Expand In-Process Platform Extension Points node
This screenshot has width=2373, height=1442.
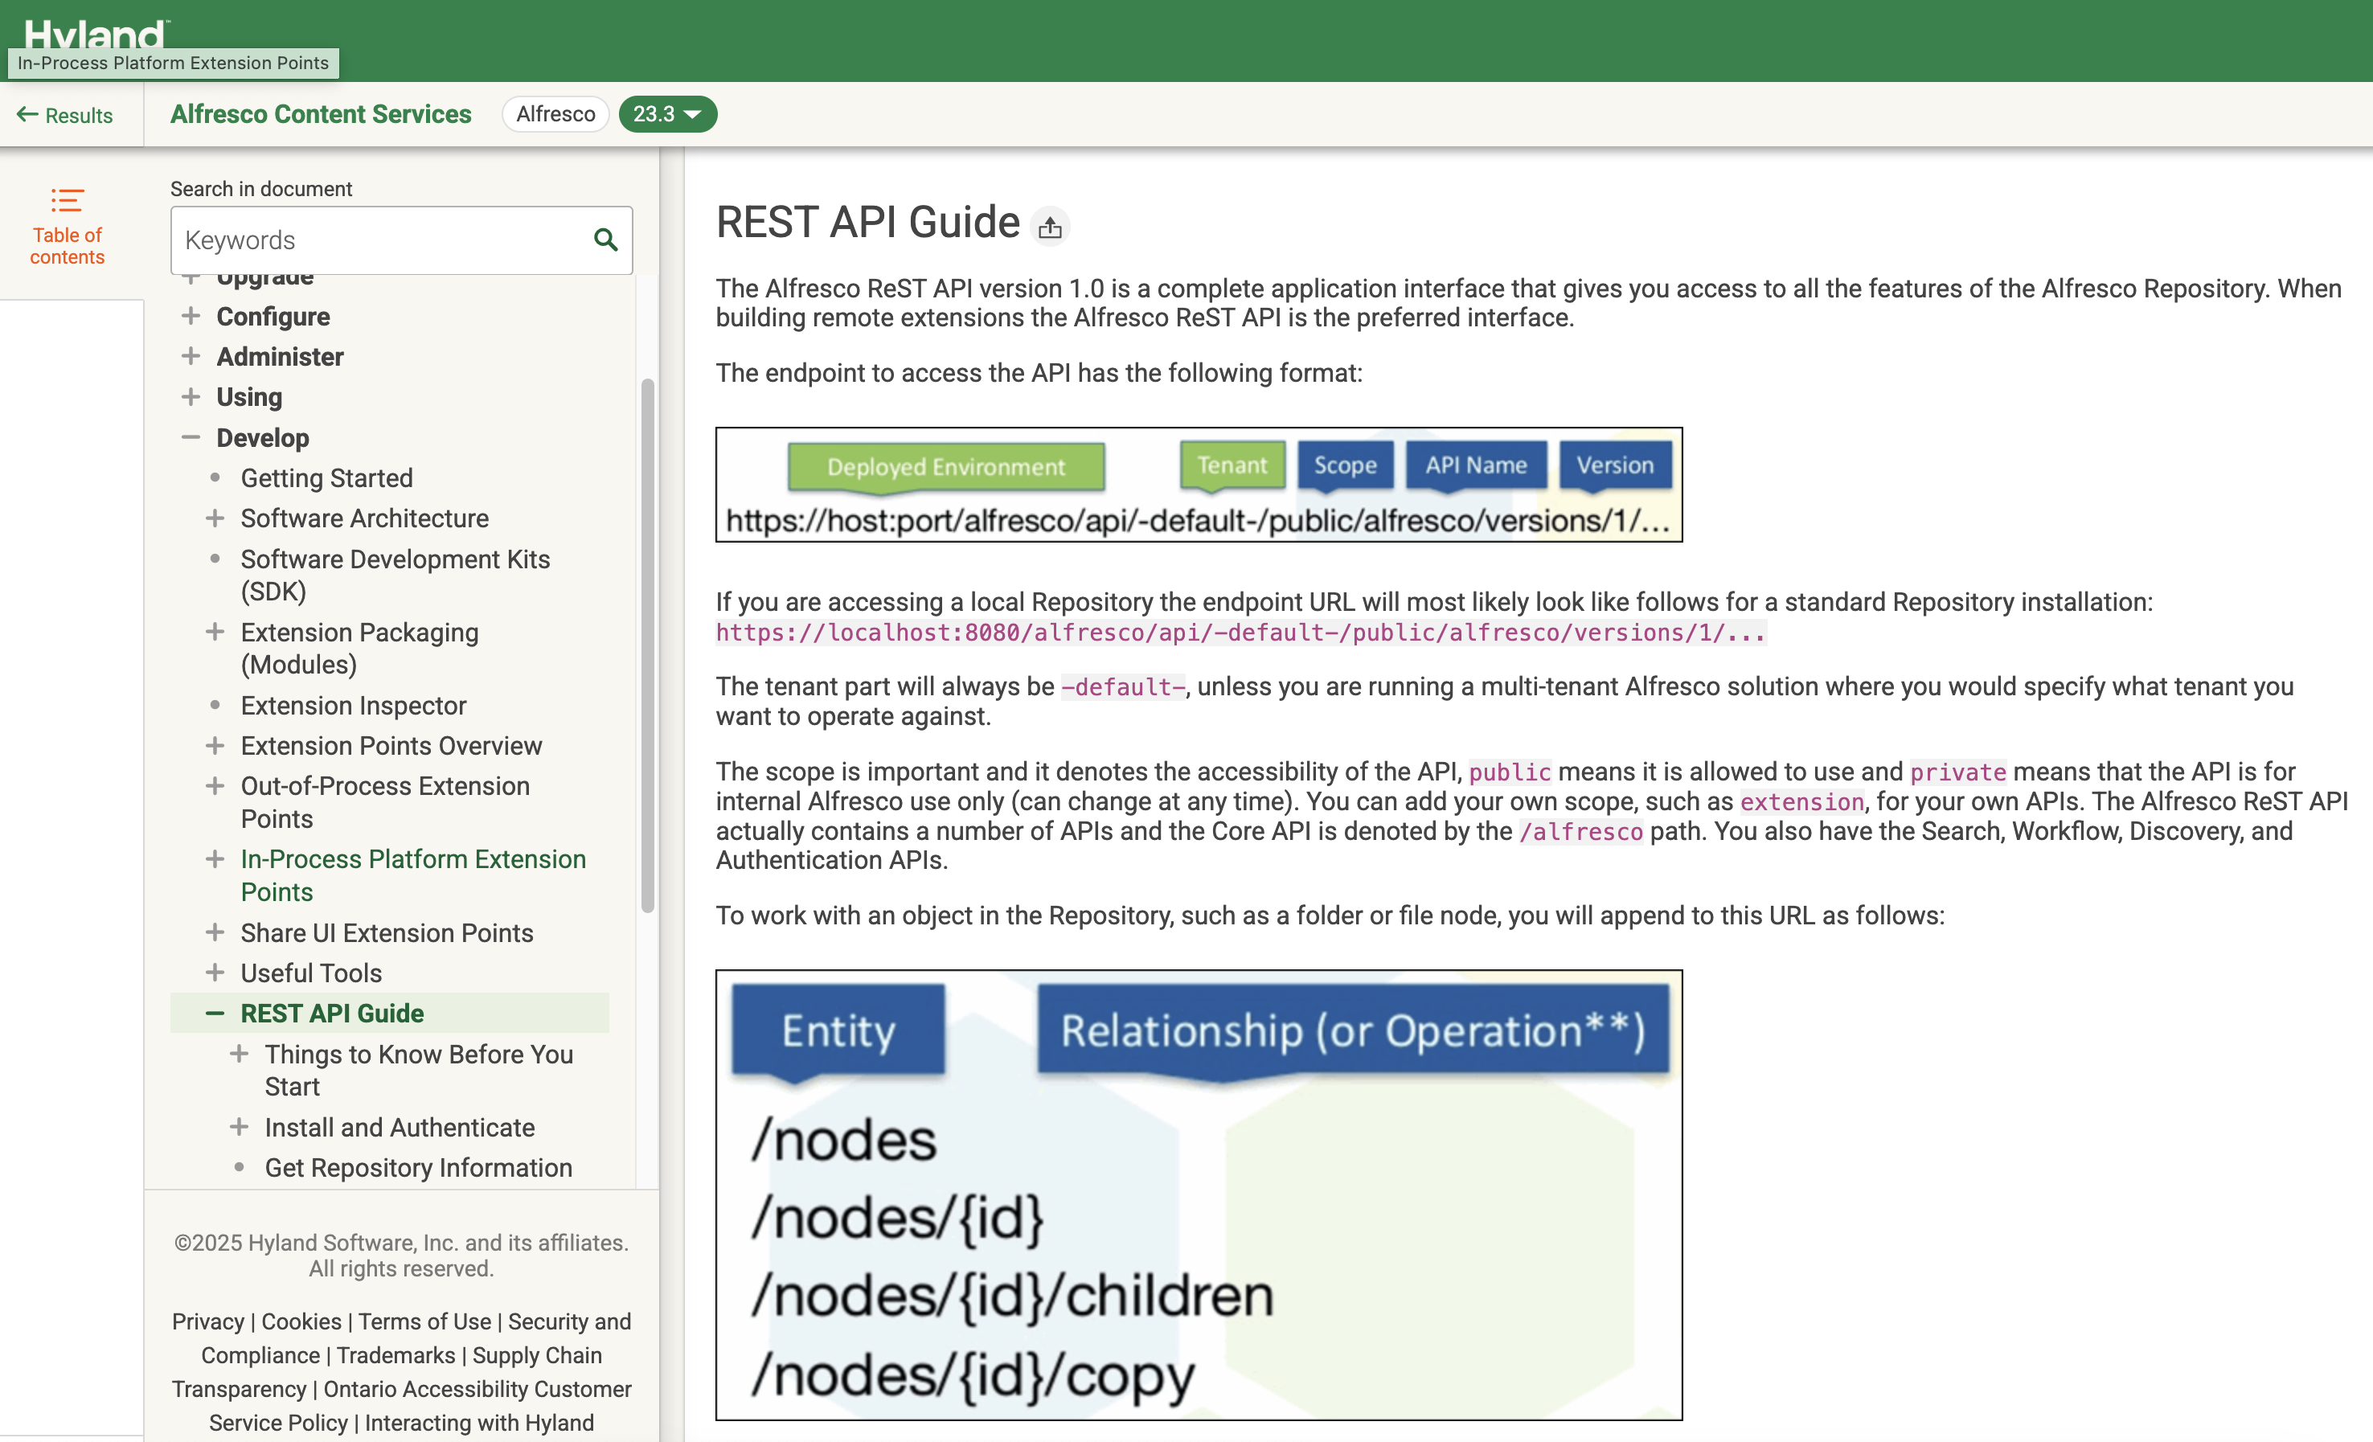(215, 859)
